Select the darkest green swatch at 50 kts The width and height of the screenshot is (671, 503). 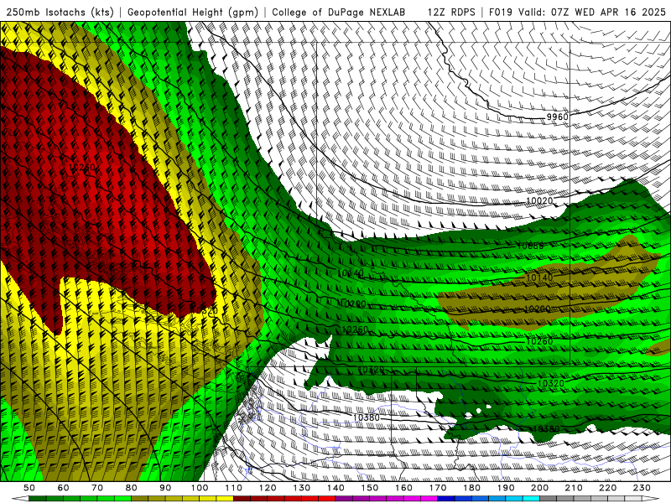click(38, 499)
